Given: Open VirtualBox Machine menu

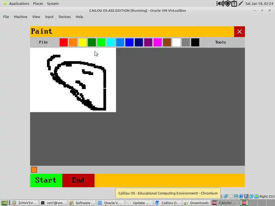Looking at the screenshot, I should click(20, 17).
